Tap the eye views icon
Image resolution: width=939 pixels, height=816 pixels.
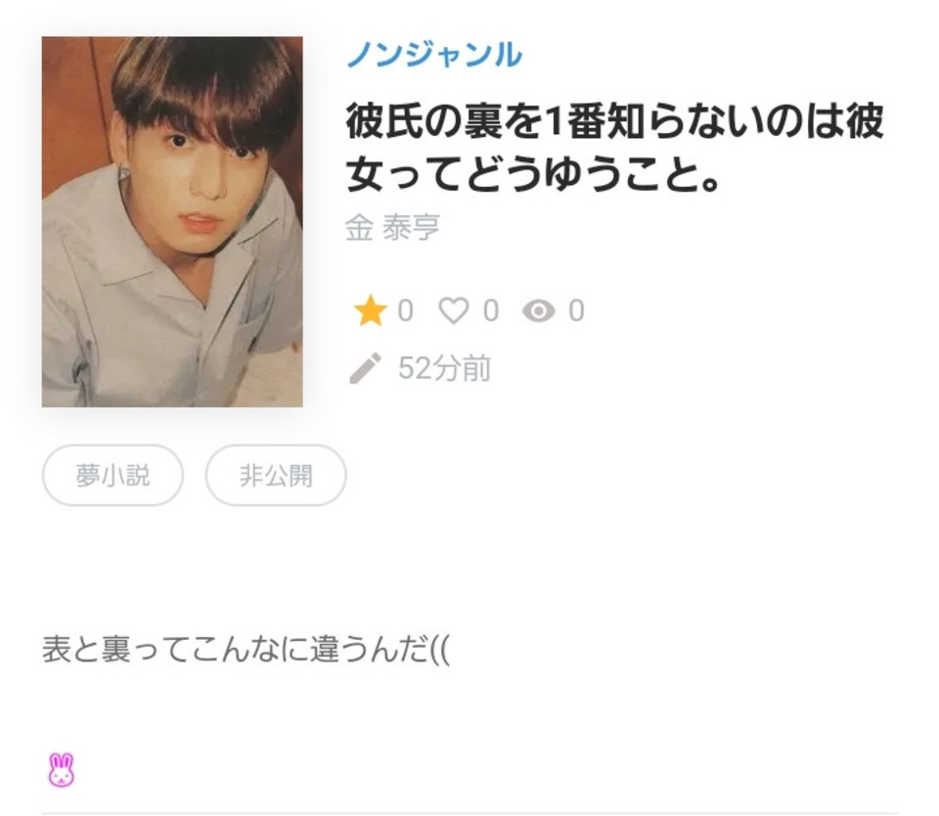538,311
